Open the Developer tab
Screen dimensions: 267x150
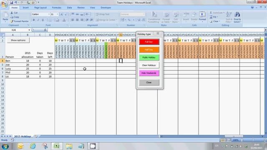click(x=106, y=7)
